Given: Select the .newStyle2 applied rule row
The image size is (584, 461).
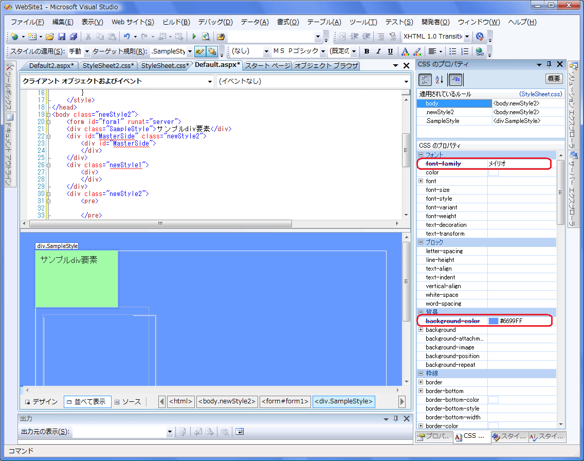Looking at the screenshot, I should pyautogui.click(x=490, y=112).
